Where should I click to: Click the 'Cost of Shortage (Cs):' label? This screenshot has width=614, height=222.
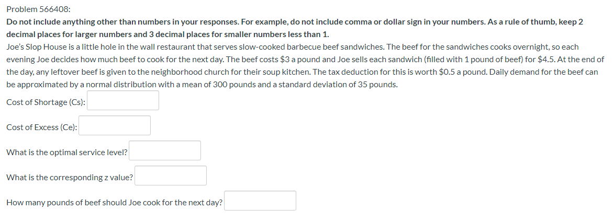click(x=46, y=102)
